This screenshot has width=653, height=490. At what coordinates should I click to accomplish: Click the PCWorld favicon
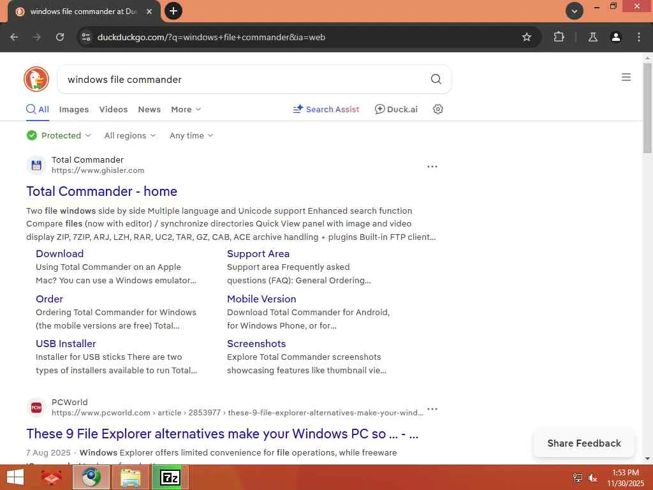(x=36, y=408)
